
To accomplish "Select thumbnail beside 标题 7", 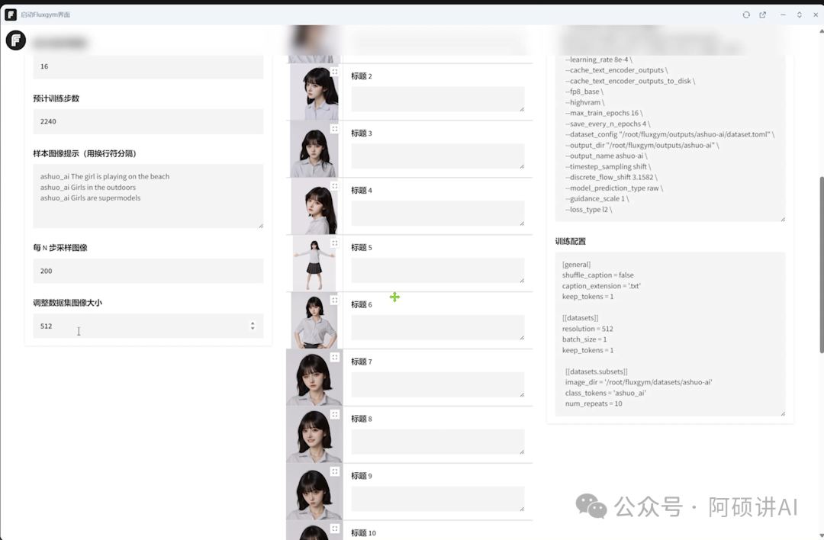I will click(x=314, y=378).
